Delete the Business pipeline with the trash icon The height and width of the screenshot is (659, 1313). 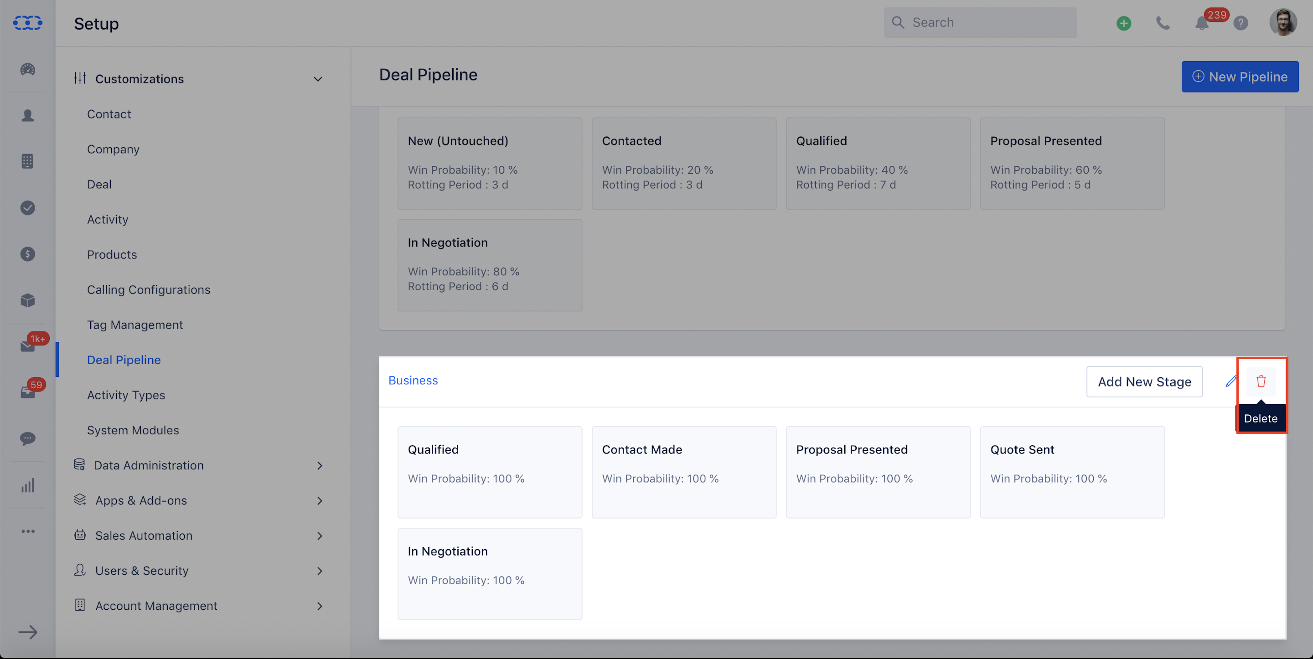(1261, 381)
